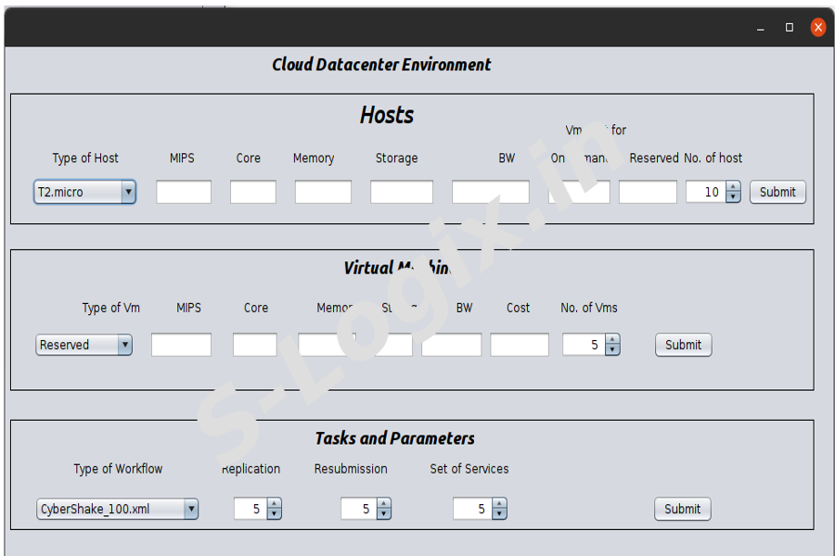
Task: Decrease the Resubmission spinner value
Action: coord(384,514)
